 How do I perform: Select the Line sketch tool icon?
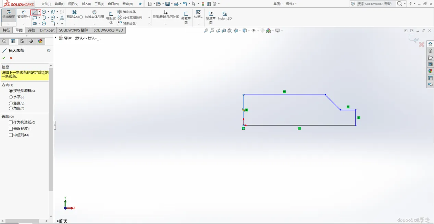(34, 12)
